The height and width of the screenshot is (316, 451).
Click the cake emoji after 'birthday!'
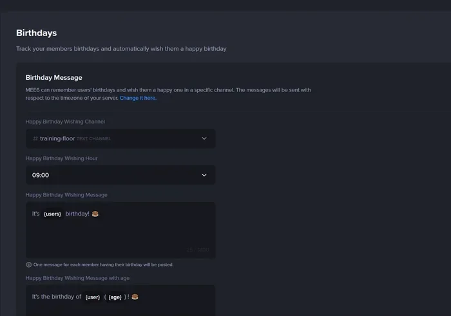tap(95, 214)
